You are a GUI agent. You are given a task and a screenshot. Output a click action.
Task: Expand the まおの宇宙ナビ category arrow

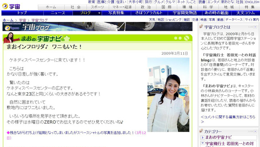tap(202, 138)
